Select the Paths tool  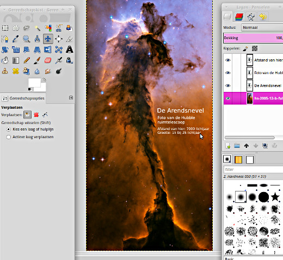point(5,39)
